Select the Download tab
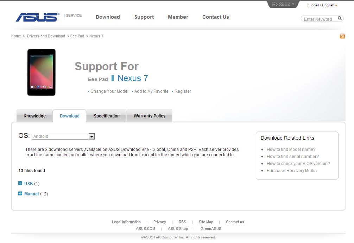Image resolution: width=354 pixels, height=243 pixels. pos(70,116)
